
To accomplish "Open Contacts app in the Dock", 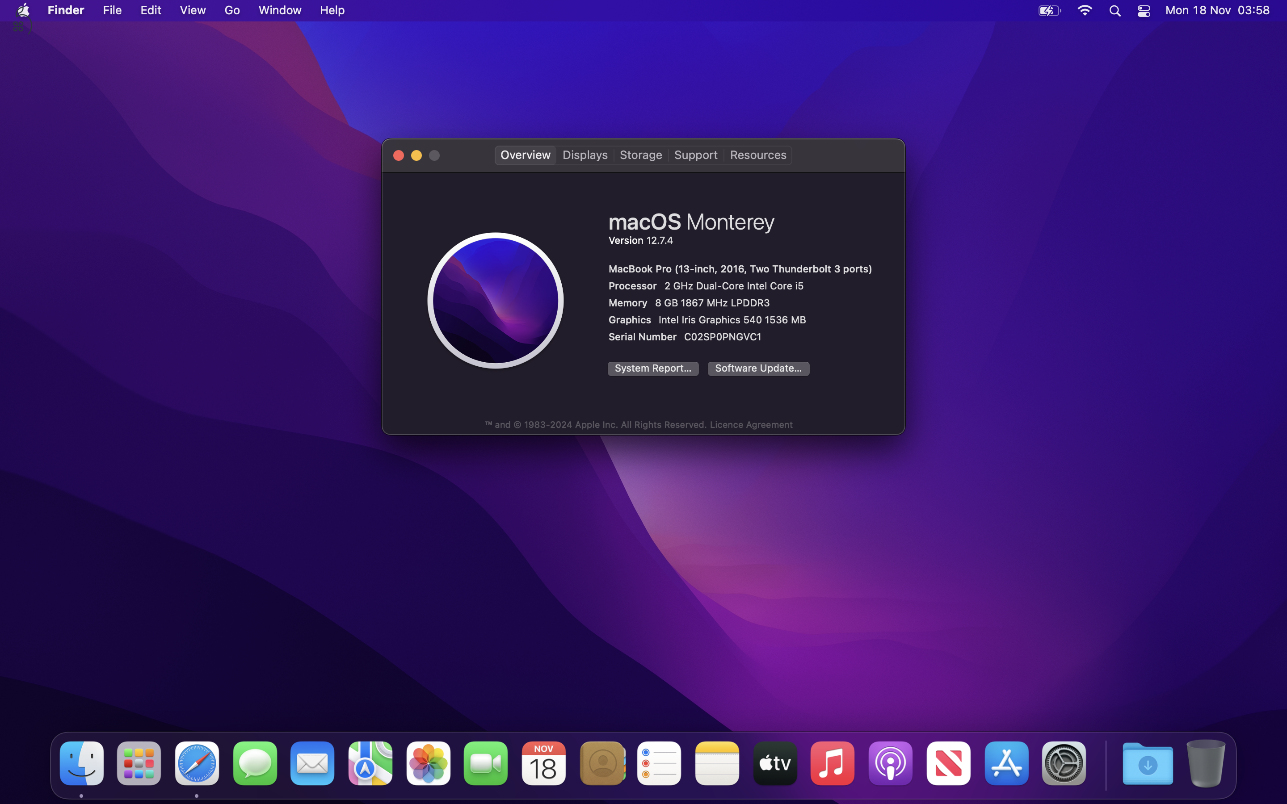I will tap(602, 763).
